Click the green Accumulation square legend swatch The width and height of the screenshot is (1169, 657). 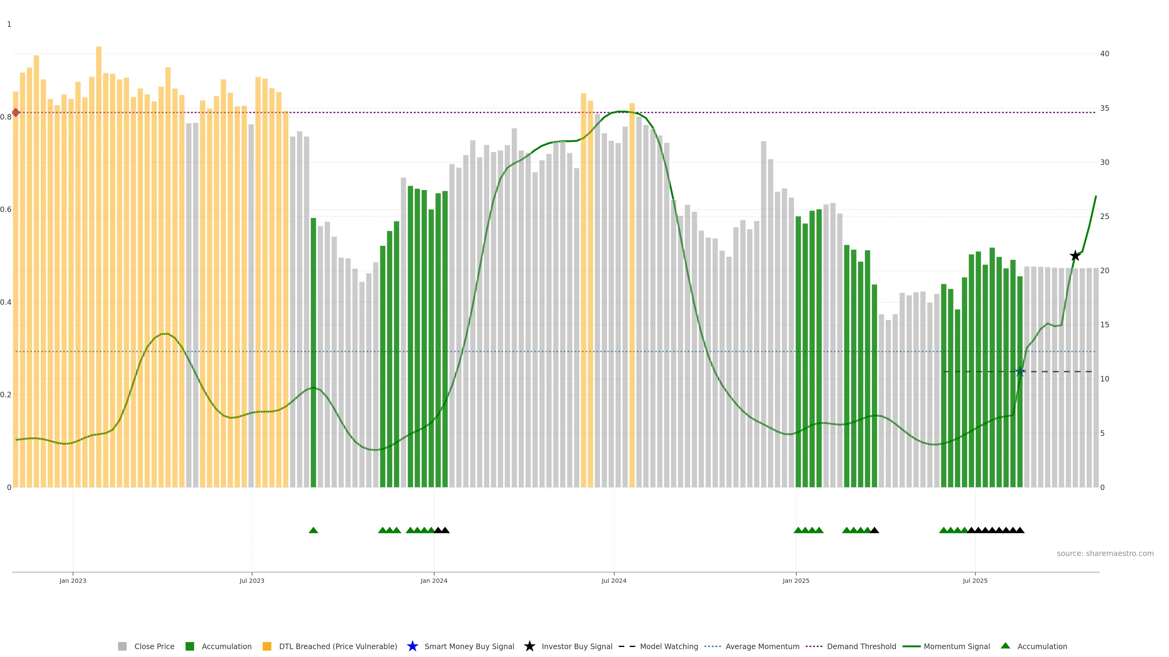[190, 646]
